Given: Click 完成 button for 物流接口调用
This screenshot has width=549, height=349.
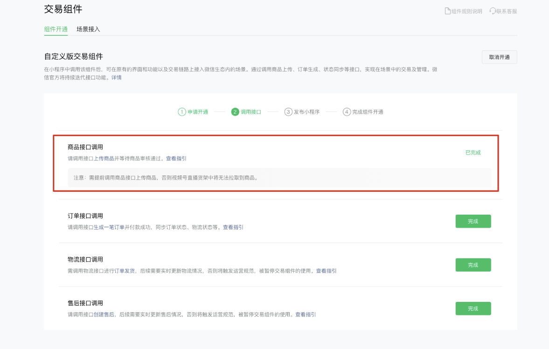Looking at the screenshot, I should 473,265.
